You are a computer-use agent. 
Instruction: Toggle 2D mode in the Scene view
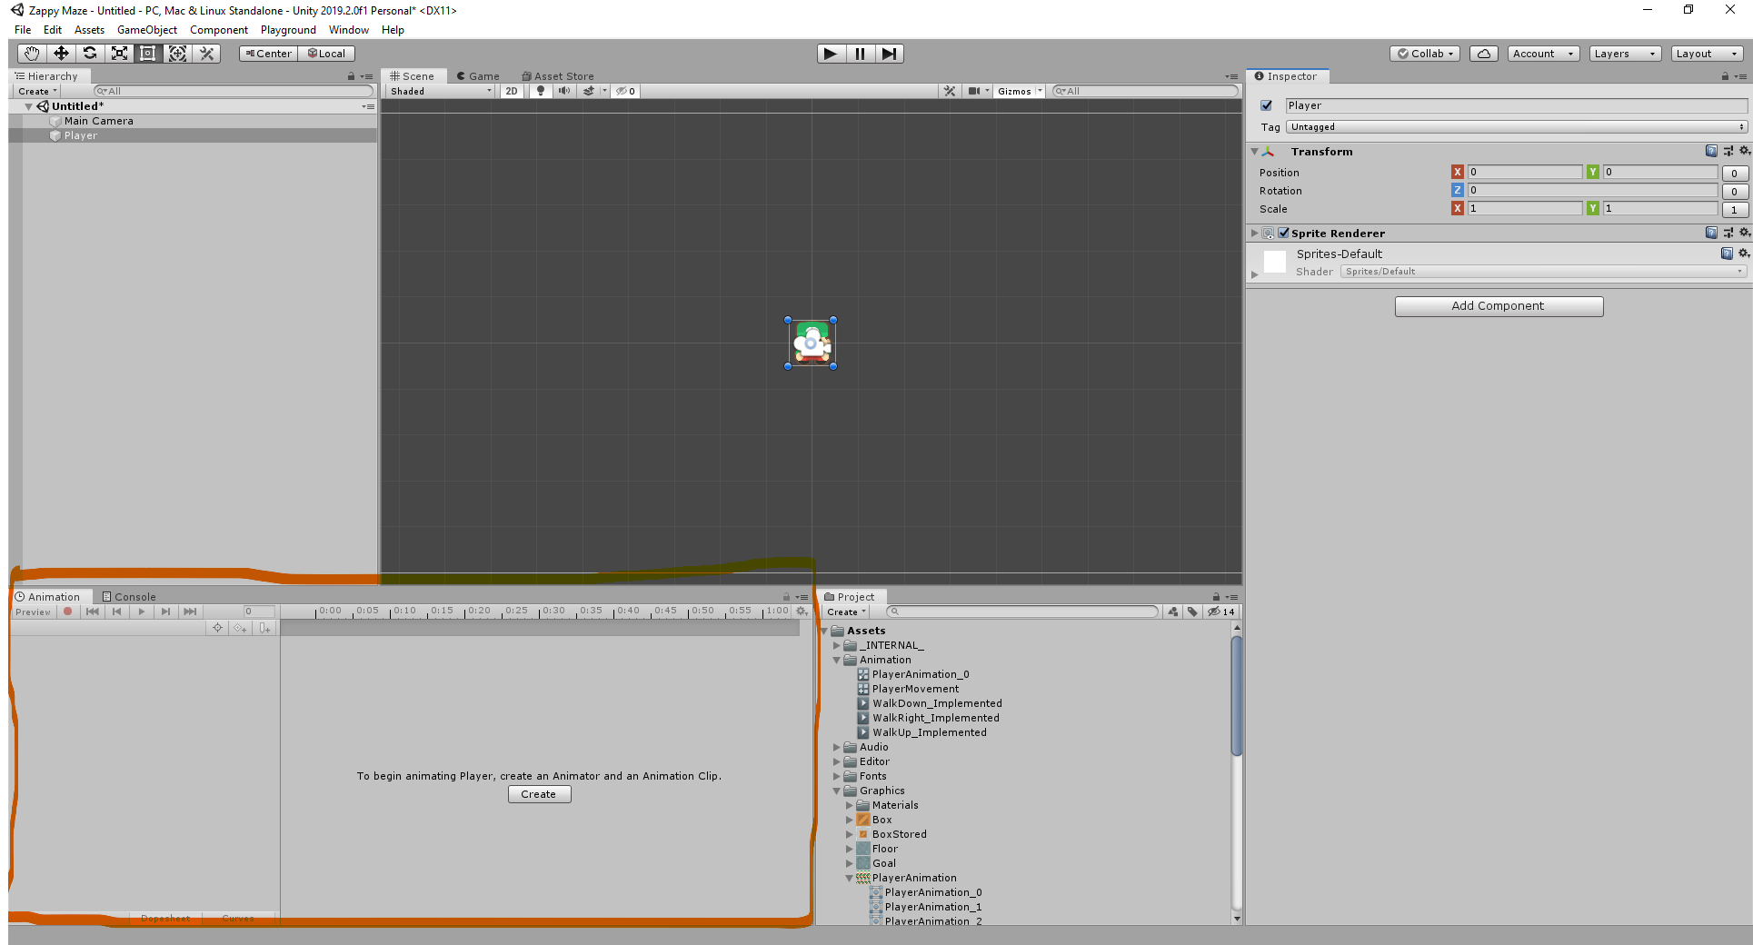511,91
